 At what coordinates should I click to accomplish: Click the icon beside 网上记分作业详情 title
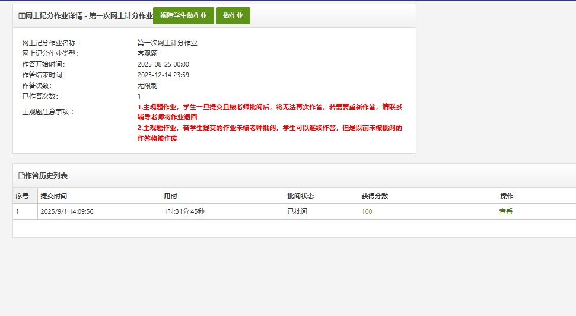pyautogui.click(x=22, y=17)
